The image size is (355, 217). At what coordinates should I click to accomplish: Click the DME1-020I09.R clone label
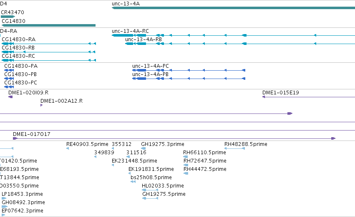coord(28,92)
